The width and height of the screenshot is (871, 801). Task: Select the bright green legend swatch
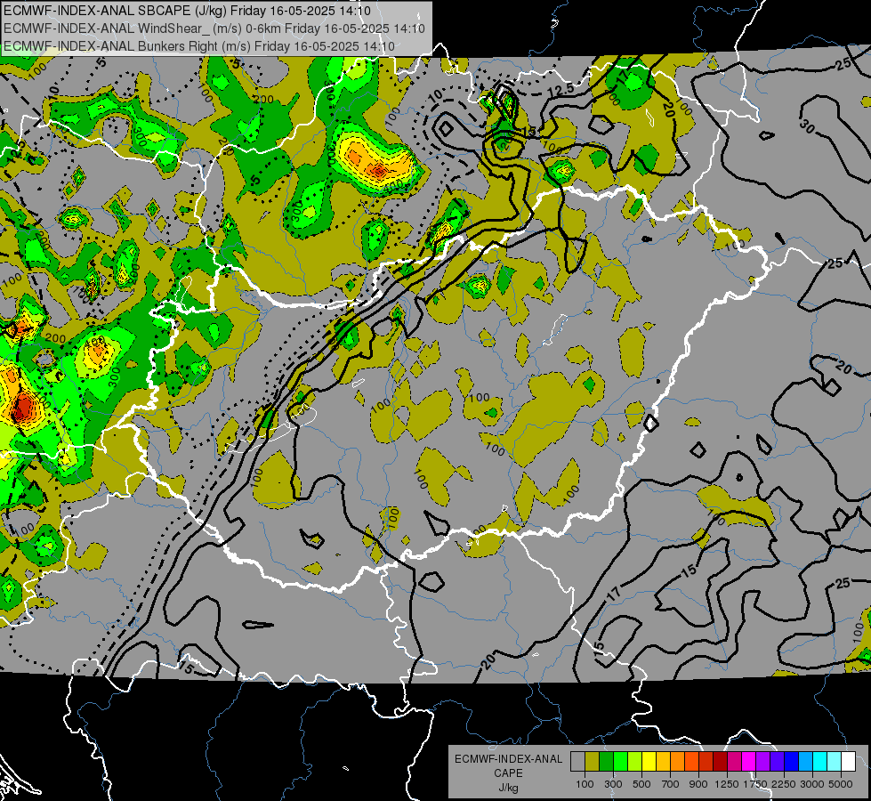click(620, 761)
